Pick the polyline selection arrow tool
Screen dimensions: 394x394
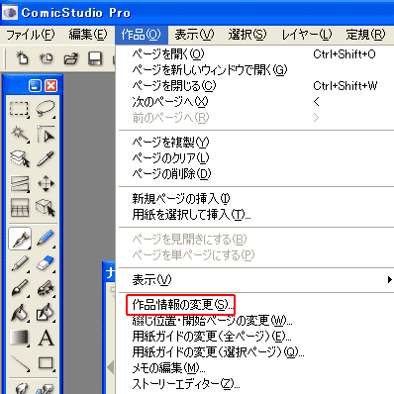[46, 134]
